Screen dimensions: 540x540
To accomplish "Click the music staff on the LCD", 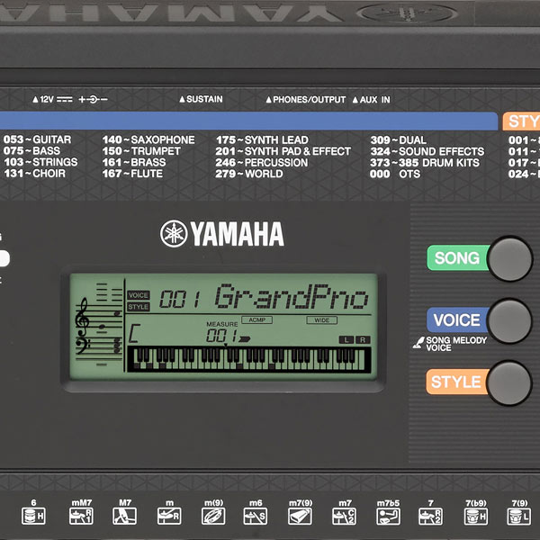I will pos(99,324).
